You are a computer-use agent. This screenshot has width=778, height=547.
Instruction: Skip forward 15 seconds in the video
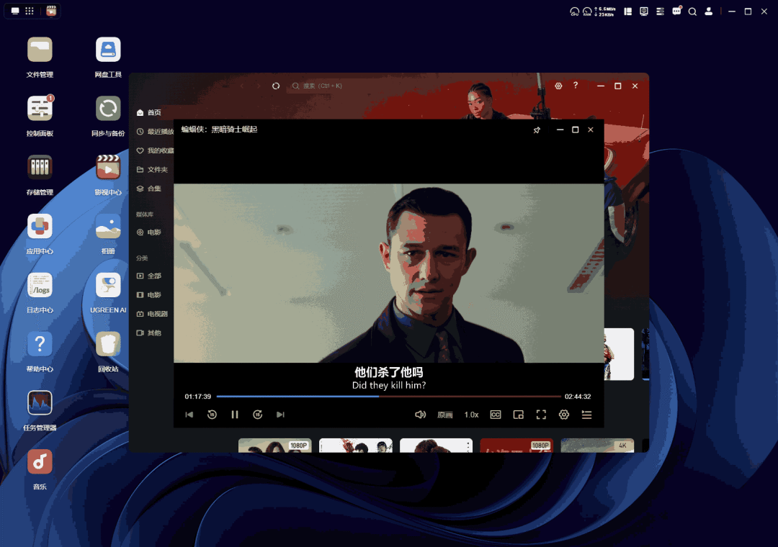click(257, 415)
